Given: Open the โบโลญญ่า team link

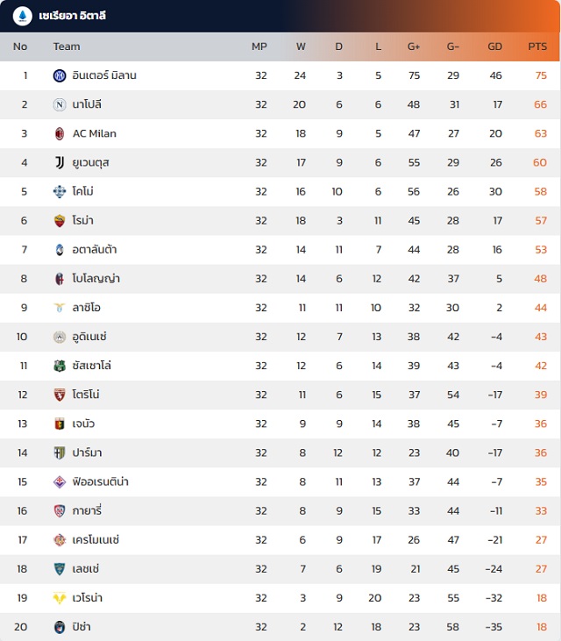Looking at the screenshot, I should click(x=96, y=278).
